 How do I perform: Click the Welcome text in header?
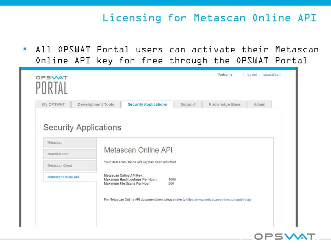[225, 75]
